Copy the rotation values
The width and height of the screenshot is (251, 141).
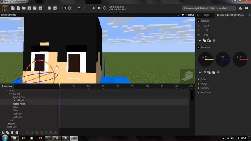[x=209, y=72]
